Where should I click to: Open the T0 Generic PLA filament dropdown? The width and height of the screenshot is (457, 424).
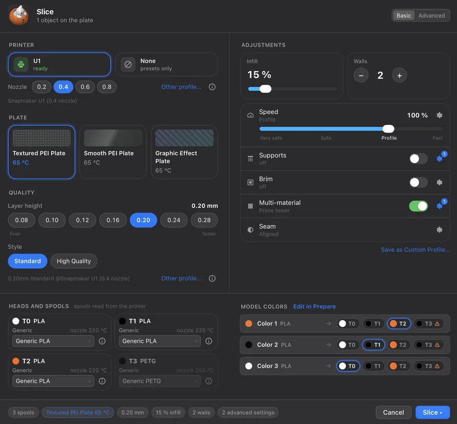click(53, 341)
